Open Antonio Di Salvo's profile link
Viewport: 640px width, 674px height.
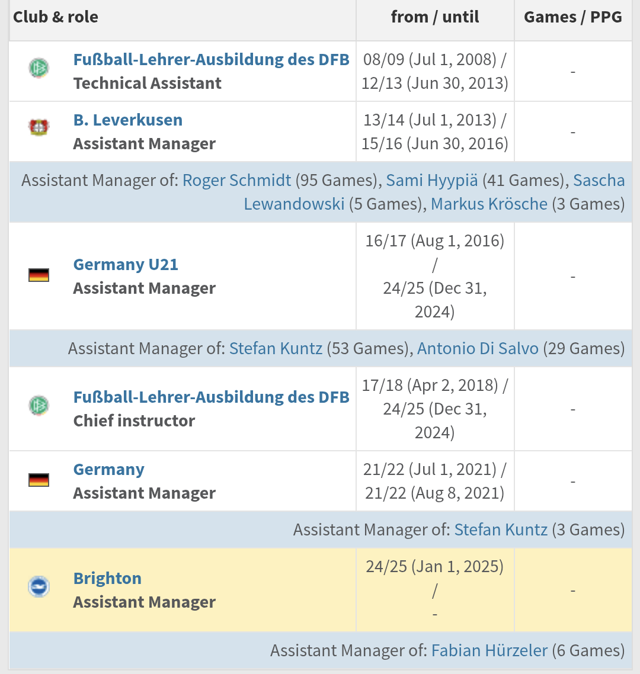pos(478,348)
